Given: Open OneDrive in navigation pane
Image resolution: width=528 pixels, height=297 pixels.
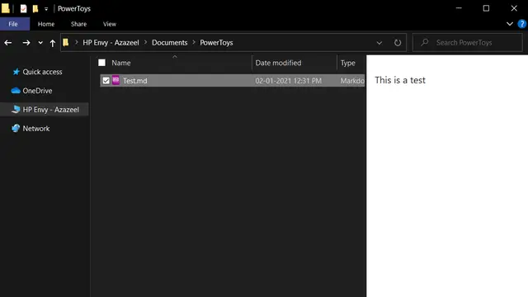Looking at the screenshot, I should pyautogui.click(x=37, y=91).
